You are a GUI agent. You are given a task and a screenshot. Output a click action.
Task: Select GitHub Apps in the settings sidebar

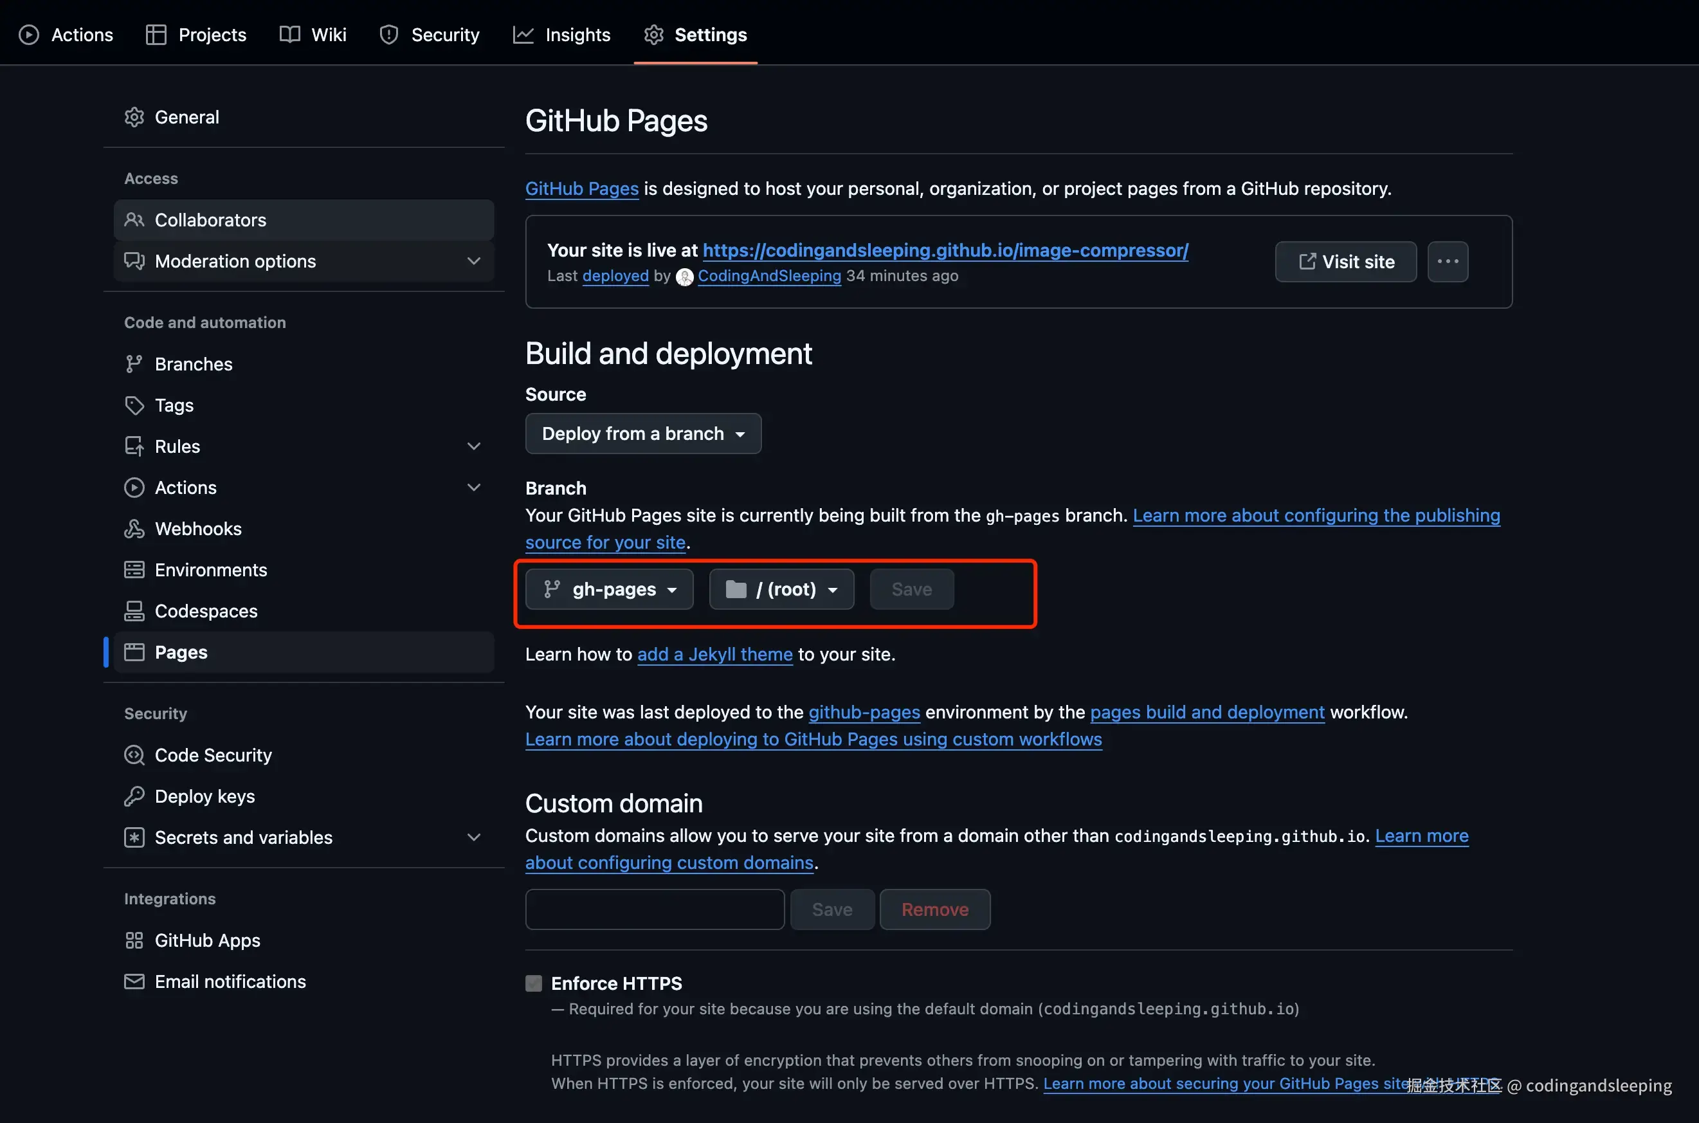click(304, 940)
